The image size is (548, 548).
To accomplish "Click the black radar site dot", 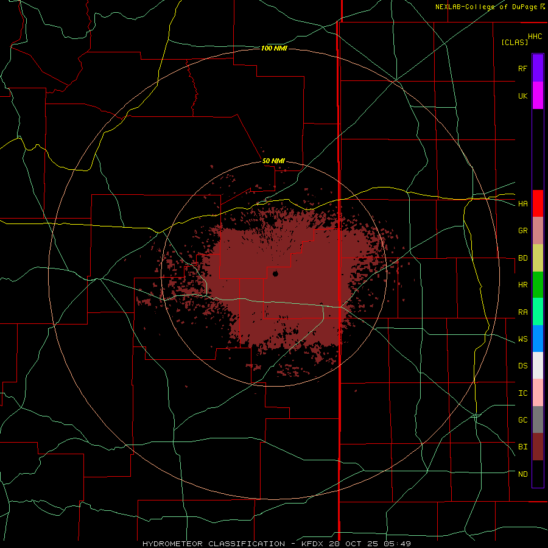I will pos(275,273).
